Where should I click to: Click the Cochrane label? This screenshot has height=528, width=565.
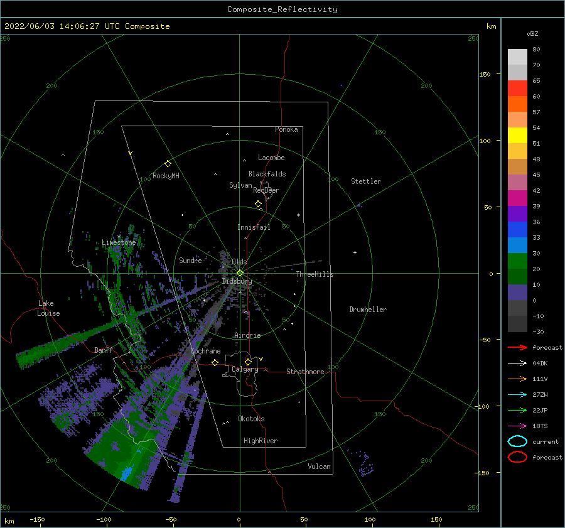coord(205,351)
